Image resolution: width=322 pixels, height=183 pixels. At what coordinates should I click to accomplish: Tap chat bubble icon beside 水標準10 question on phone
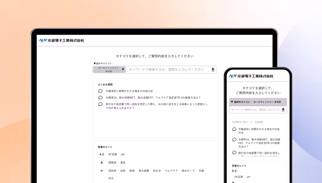tap(234, 140)
